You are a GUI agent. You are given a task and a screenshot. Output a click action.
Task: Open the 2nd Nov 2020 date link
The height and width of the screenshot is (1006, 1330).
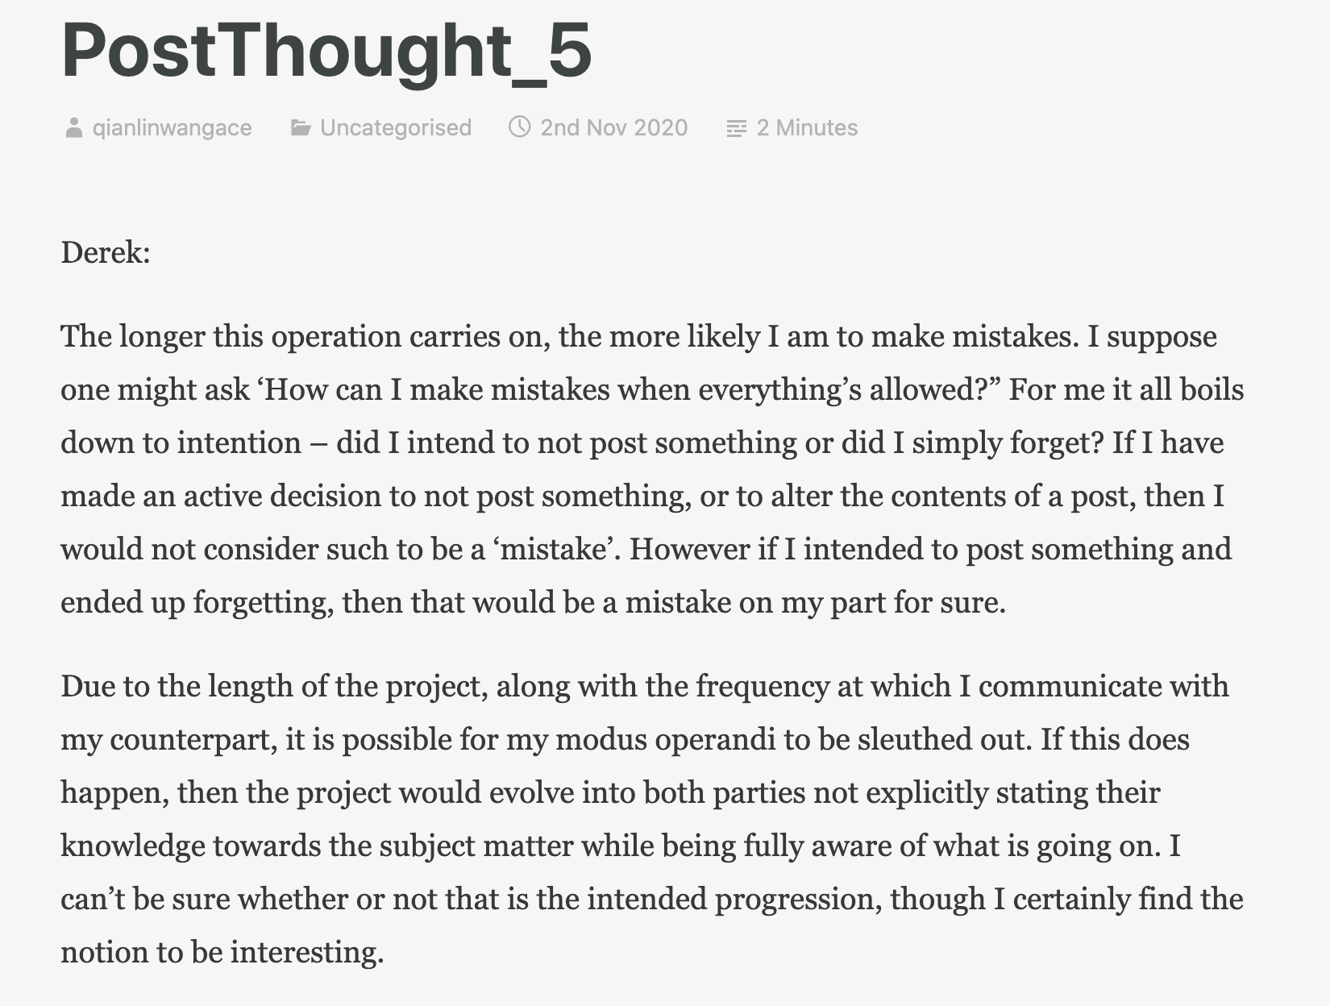[613, 128]
